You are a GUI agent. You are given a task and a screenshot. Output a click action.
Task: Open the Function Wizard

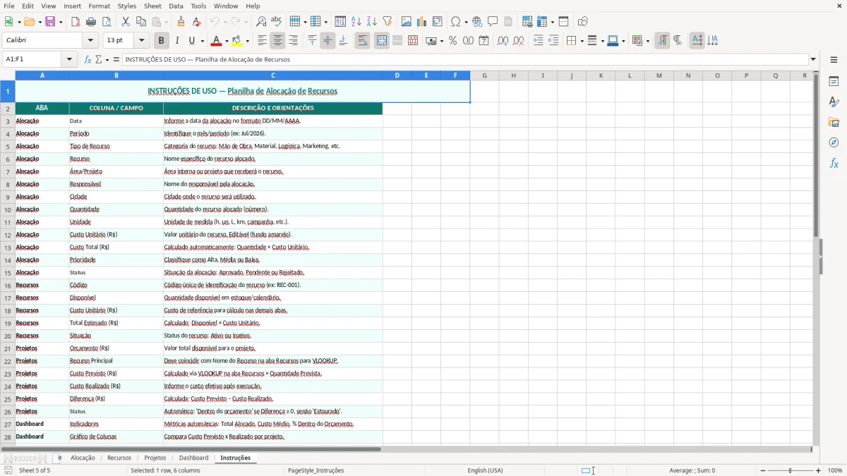coord(88,59)
